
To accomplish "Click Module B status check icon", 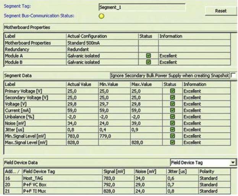I will [148, 62].
